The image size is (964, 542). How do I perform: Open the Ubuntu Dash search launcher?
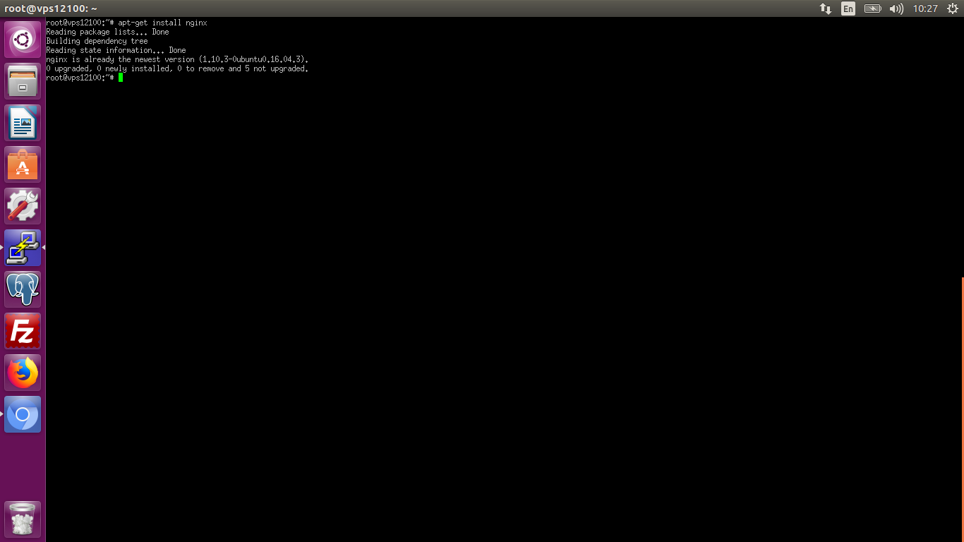(x=23, y=40)
